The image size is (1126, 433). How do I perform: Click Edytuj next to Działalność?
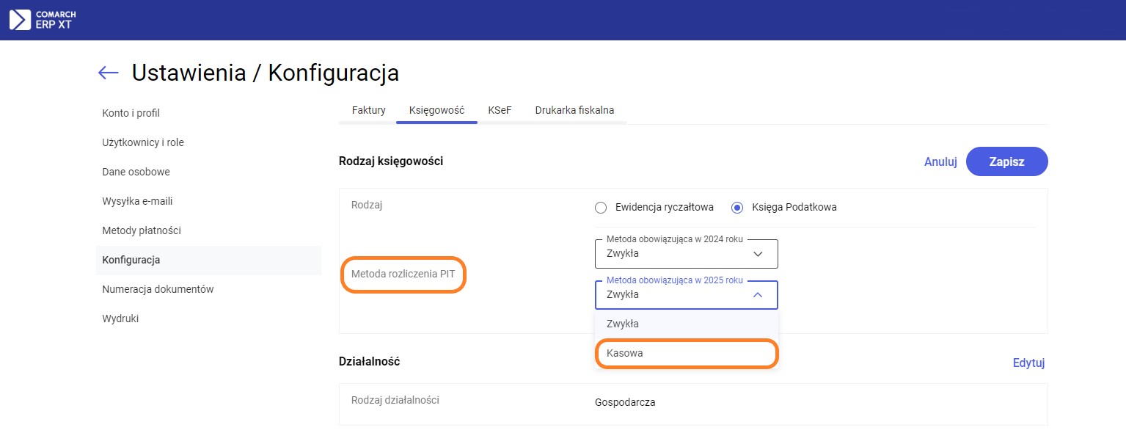click(x=1028, y=363)
